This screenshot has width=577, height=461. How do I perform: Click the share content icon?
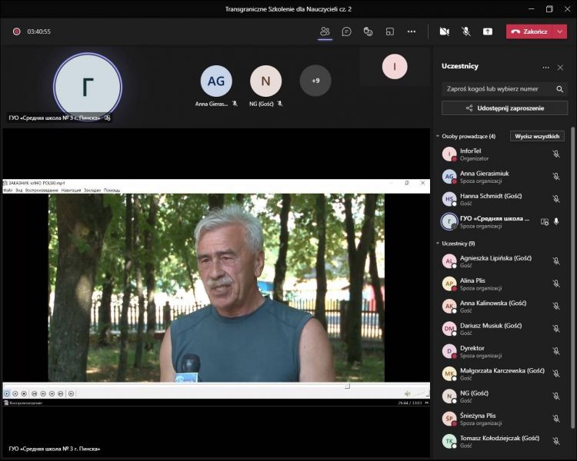click(x=488, y=32)
